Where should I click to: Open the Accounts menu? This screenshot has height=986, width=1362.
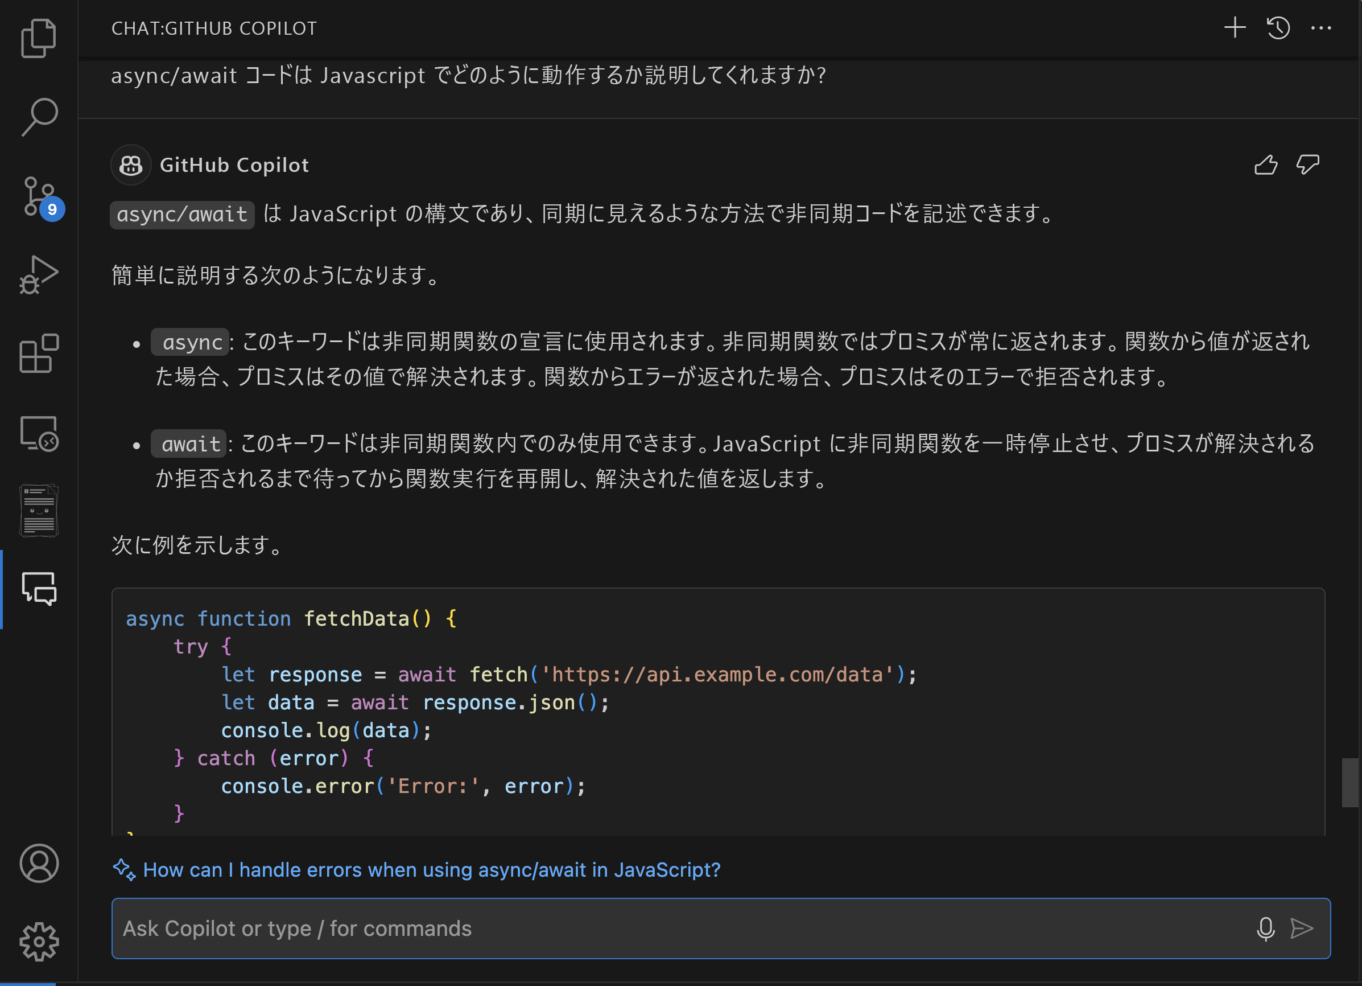click(39, 863)
